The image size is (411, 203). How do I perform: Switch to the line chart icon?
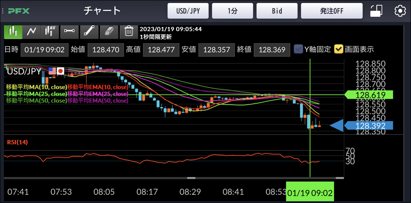31,31
